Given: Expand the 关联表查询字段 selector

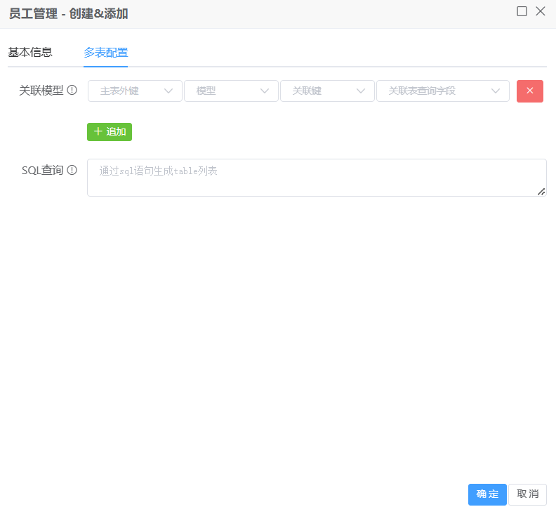Looking at the screenshot, I should pyautogui.click(x=435, y=91).
